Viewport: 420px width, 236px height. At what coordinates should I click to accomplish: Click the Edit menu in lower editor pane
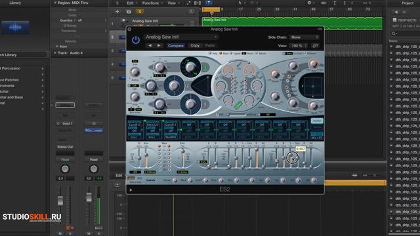[x=119, y=176]
